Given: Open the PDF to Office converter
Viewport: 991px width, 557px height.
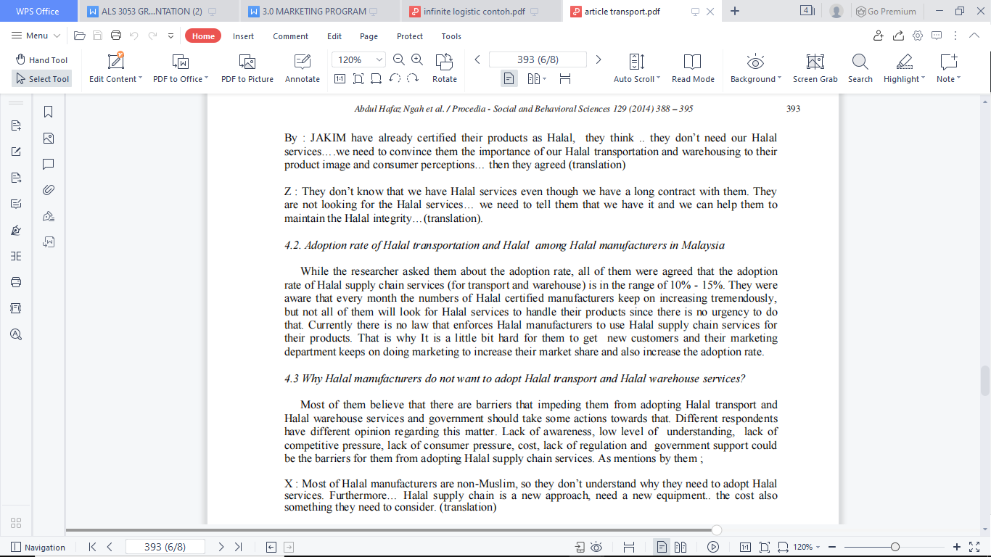Looking at the screenshot, I should pos(180,68).
